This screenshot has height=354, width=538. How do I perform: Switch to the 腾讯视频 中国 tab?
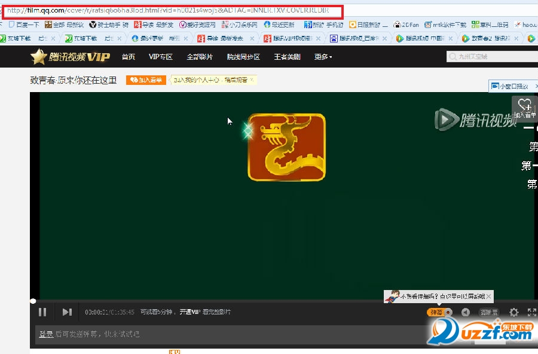[x=423, y=38]
